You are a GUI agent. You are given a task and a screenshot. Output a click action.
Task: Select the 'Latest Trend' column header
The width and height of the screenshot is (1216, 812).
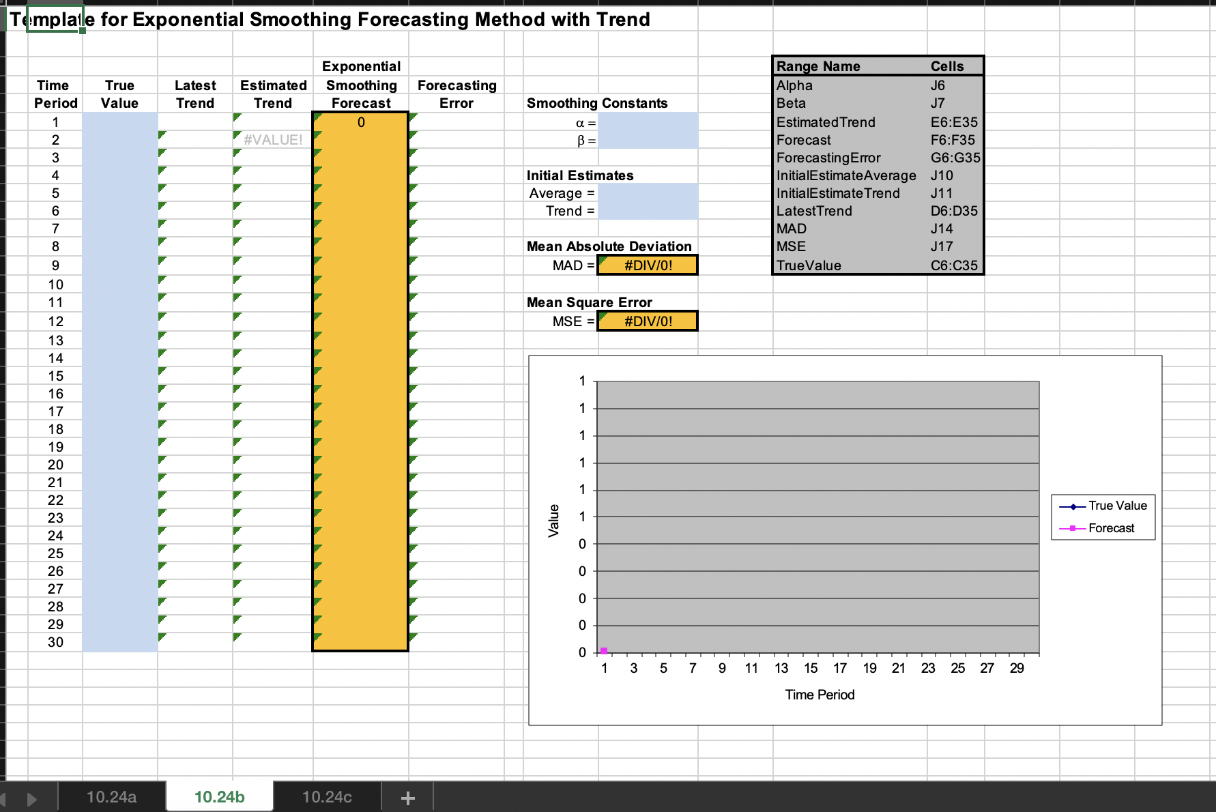pyautogui.click(x=195, y=94)
